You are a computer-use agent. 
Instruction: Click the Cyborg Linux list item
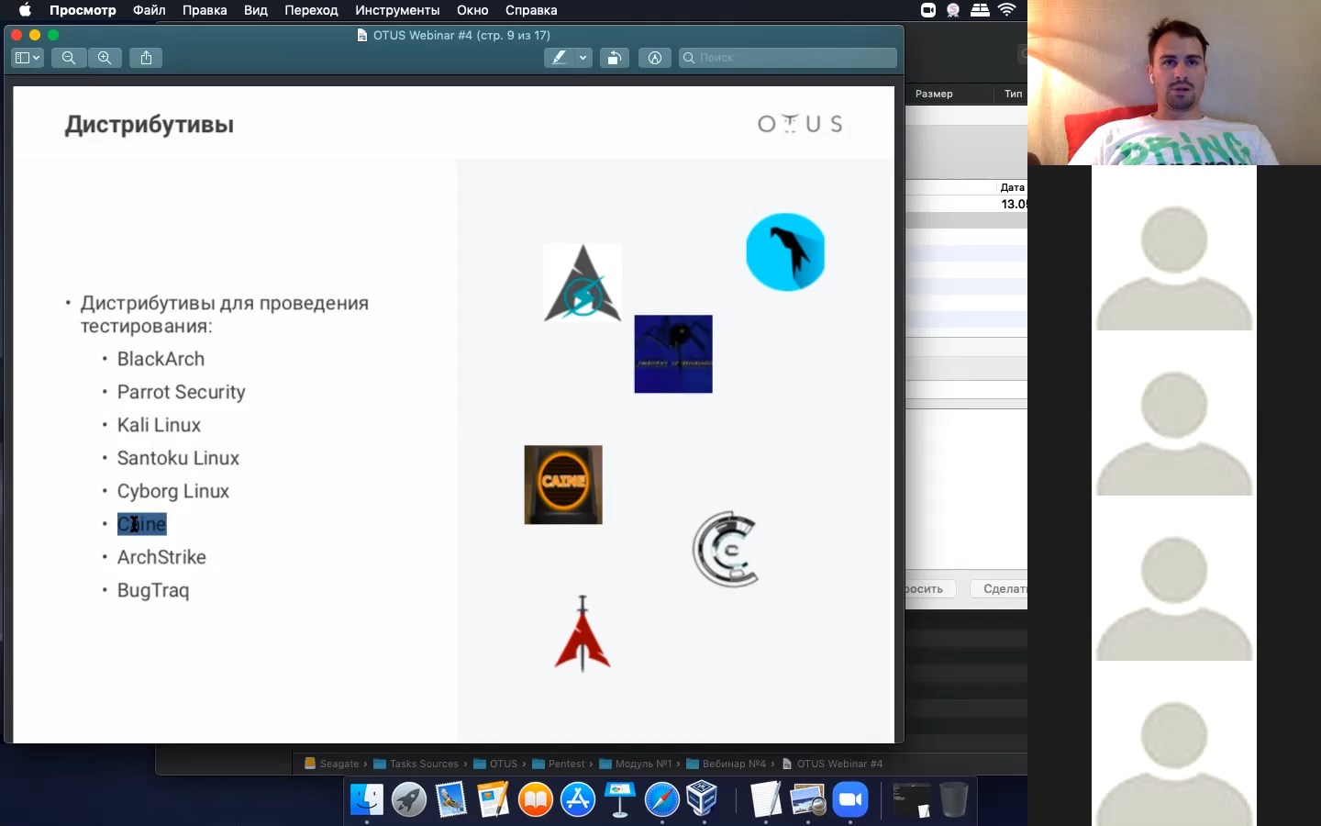click(172, 491)
